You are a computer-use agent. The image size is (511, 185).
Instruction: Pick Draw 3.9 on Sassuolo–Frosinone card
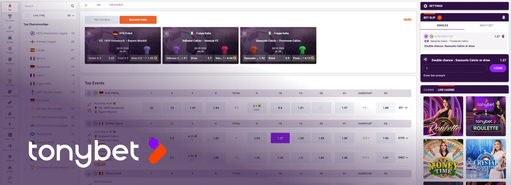point(279,58)
